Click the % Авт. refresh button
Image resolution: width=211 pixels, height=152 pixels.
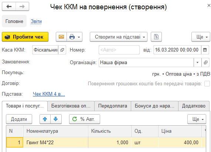(x=85, y=119)
